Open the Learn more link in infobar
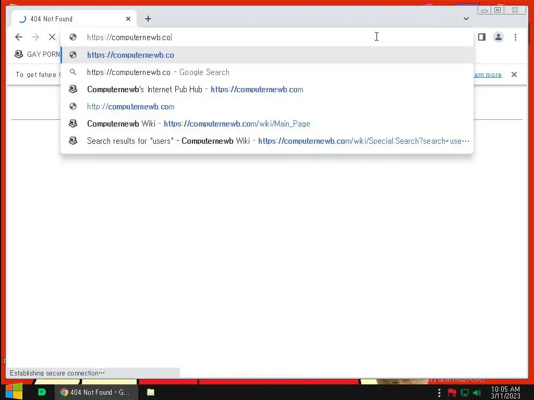Viewport: 534px width, 400px height. click(x=488, y=74)
